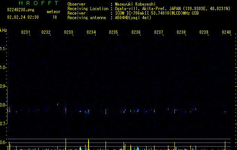Click the Receiver label
The image size is (237, 150).
tap(76, 13)
